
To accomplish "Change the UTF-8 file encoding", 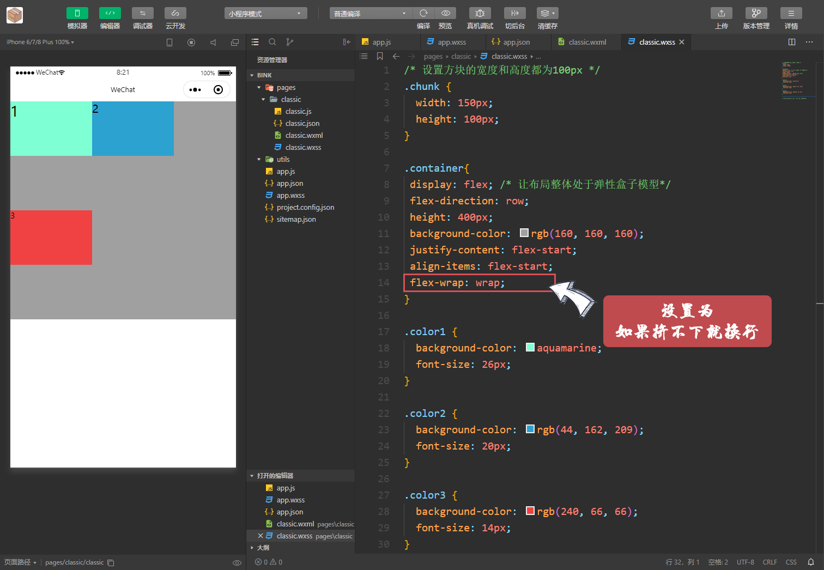I will (x=745, y=562).
